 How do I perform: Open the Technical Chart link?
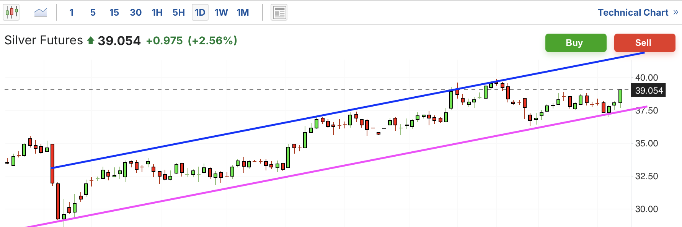coord(633,12)
